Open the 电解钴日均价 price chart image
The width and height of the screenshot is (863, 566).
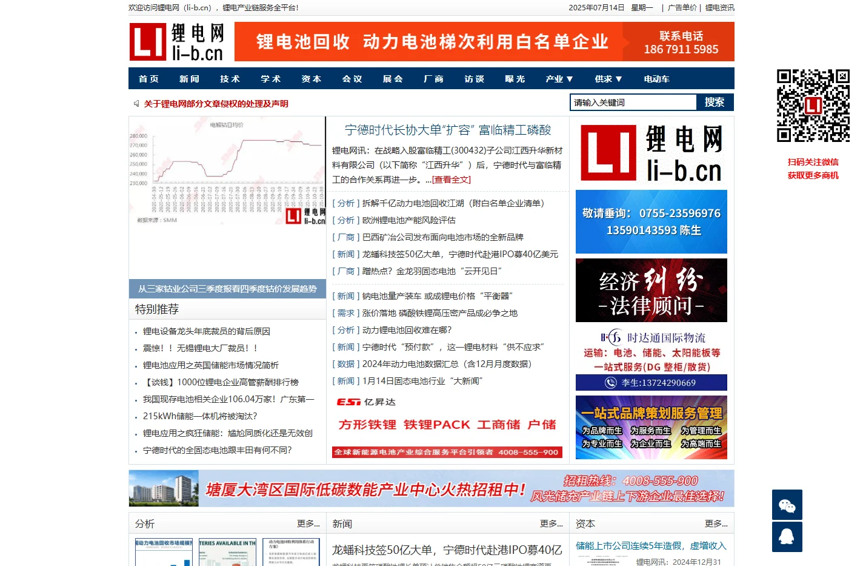coord(227,171)
